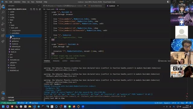Expand the TIMELINE section
This screenshot has height=109, width=193.
(24, 100)
